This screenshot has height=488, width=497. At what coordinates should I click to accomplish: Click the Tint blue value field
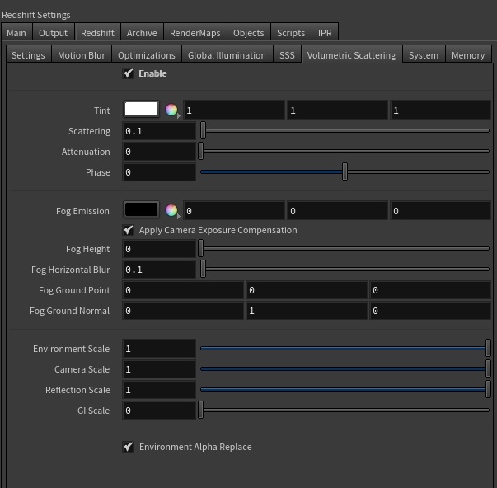coord(441,110)
